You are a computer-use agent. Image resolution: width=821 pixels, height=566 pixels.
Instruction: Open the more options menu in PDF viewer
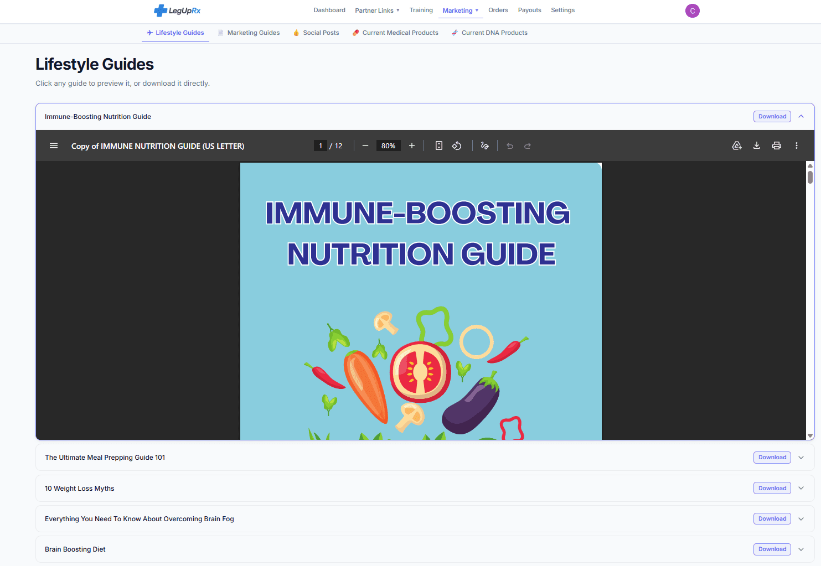point(797,146)
